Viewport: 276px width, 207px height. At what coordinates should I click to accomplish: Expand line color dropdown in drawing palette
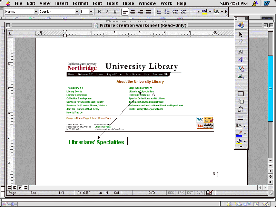click(245, 134)
